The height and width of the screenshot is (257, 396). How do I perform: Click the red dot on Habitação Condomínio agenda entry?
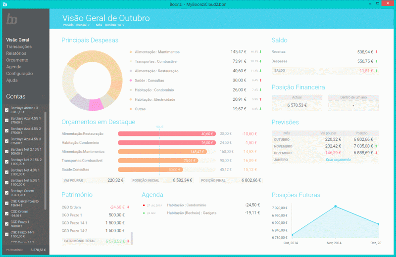coord(143,205)
